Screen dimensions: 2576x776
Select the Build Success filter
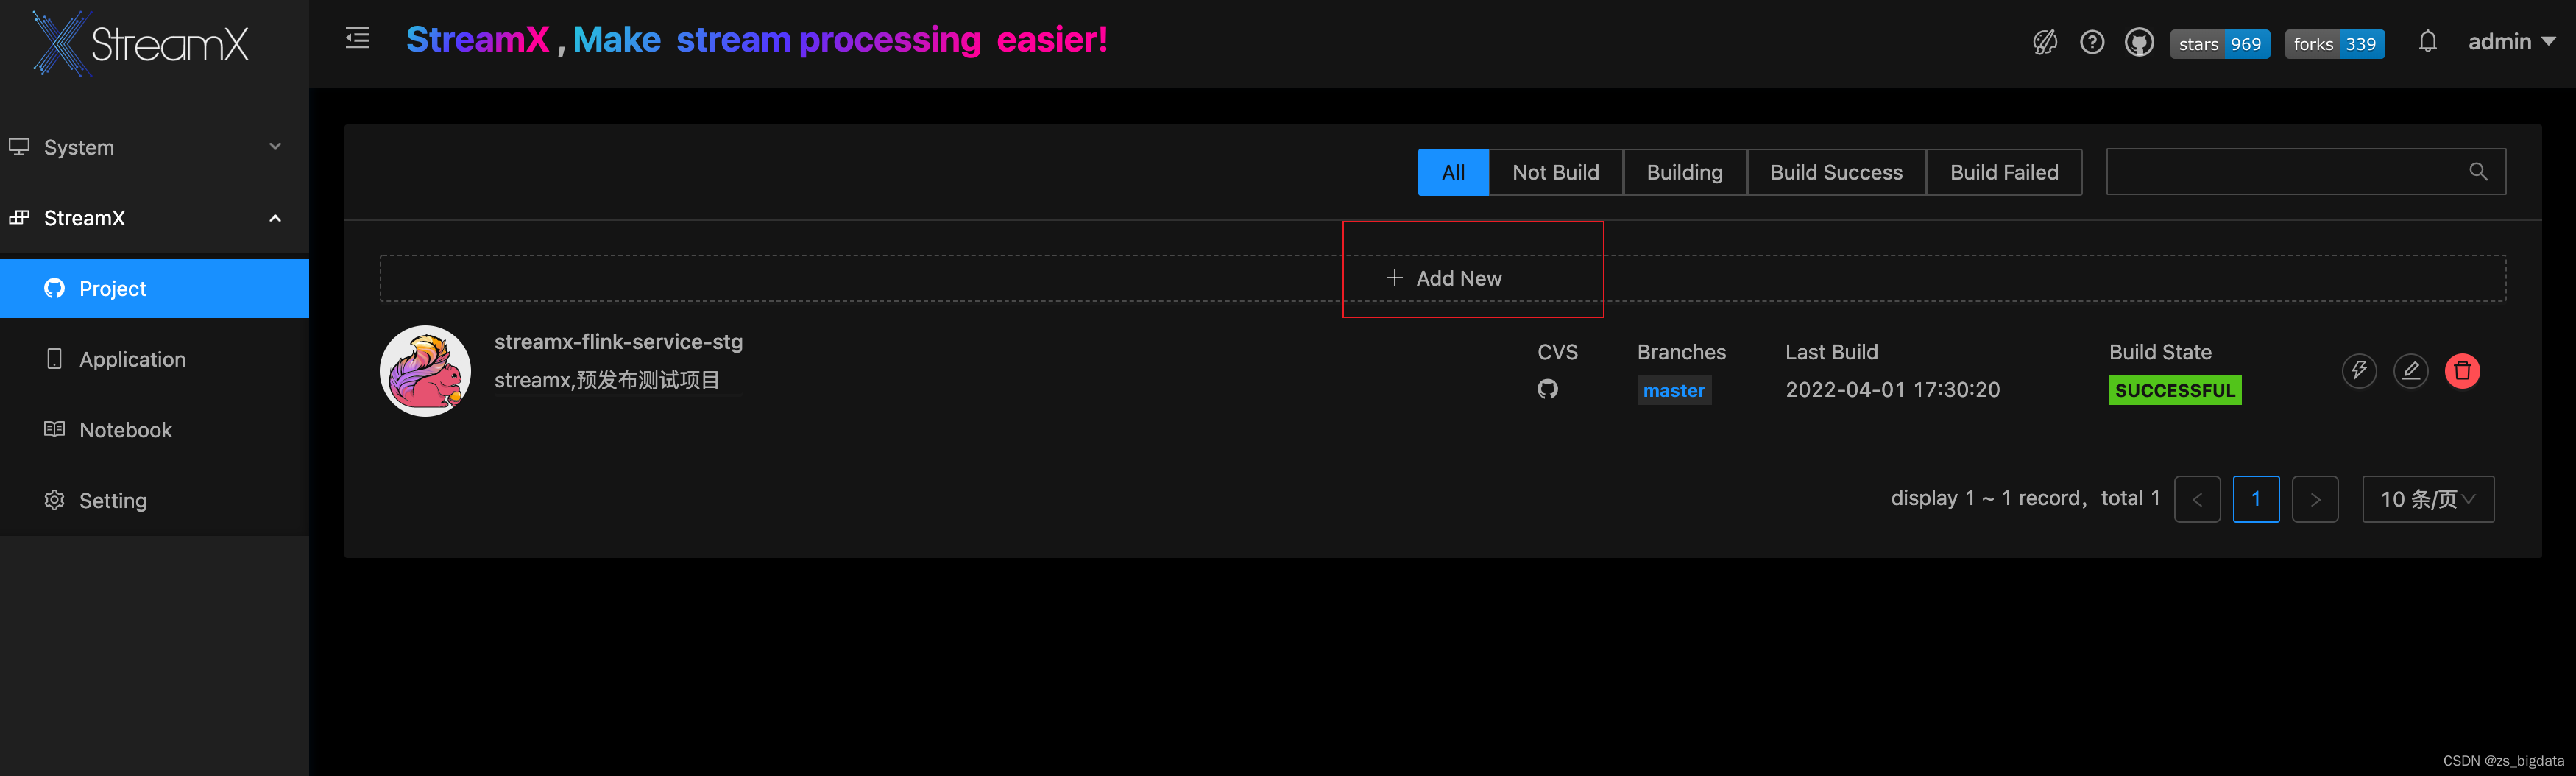point(1836,172)
